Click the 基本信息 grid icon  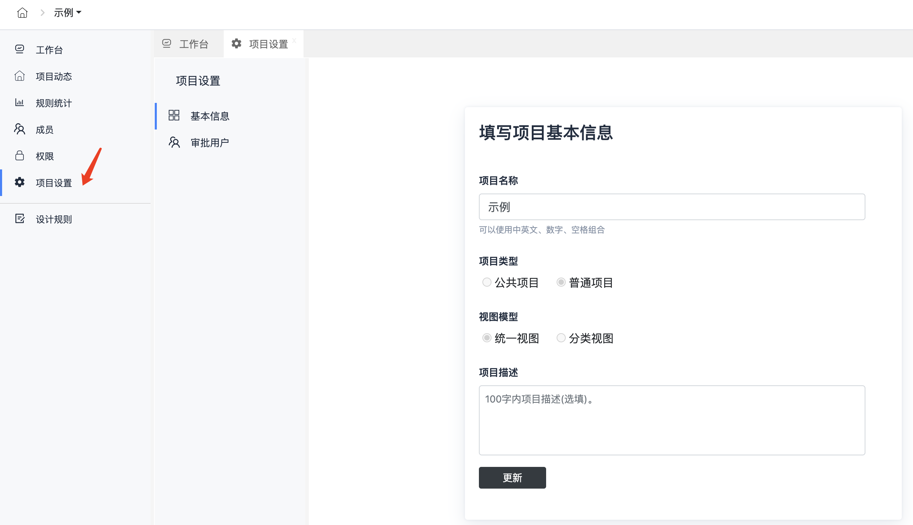[174, 115]
